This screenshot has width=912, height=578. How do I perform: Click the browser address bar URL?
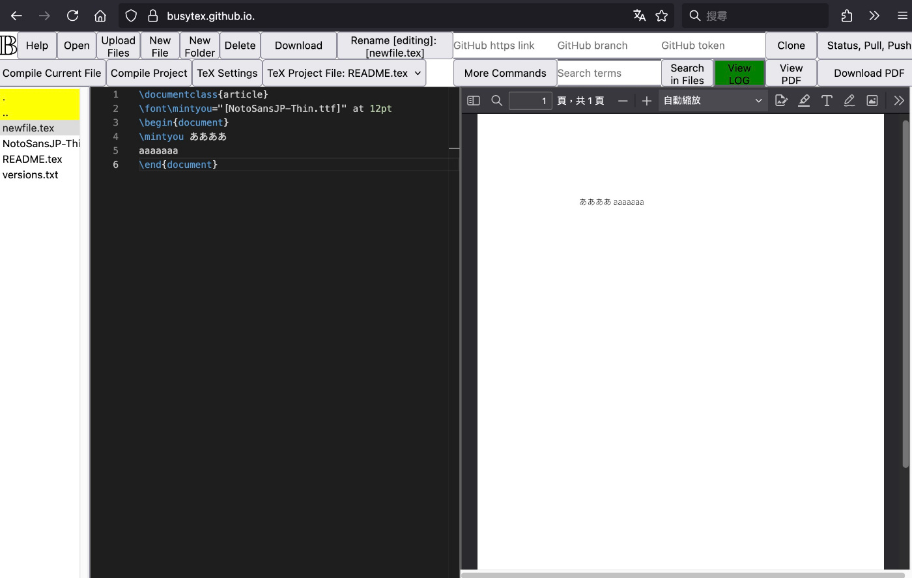pyautogui.click(x=210, y=16)
